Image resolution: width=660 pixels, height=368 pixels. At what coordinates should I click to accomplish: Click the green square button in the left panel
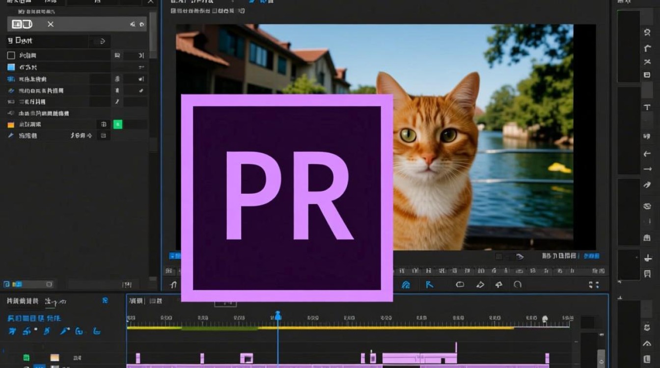(118, 125)
